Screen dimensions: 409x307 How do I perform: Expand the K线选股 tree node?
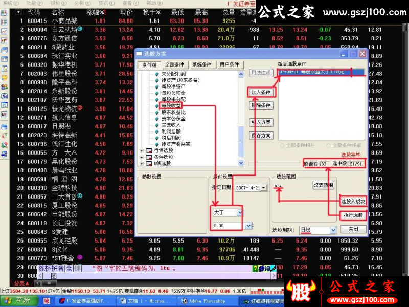pyautogui.click(x=142, y=164)
